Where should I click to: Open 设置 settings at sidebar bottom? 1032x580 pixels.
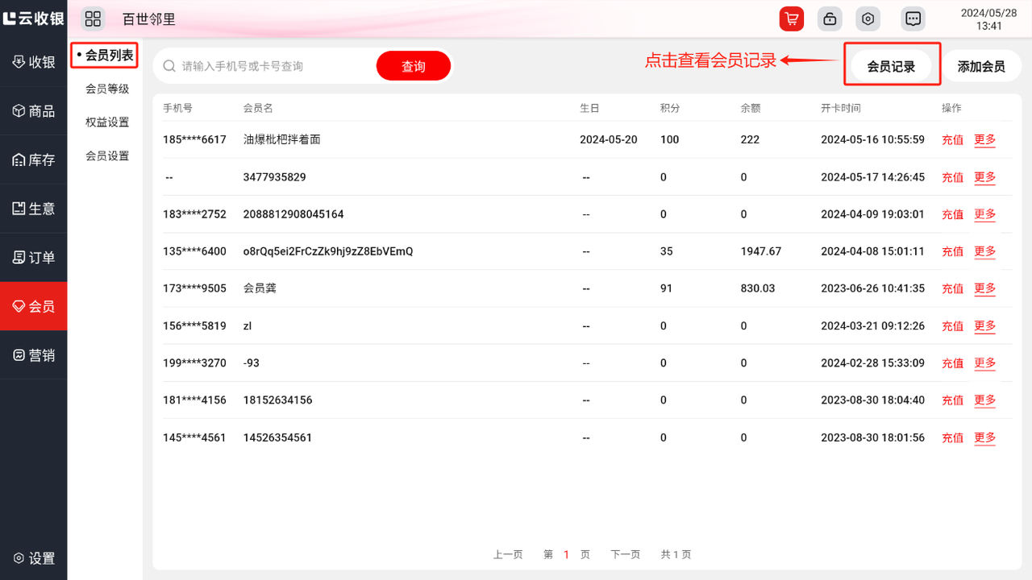click(34, 558)
